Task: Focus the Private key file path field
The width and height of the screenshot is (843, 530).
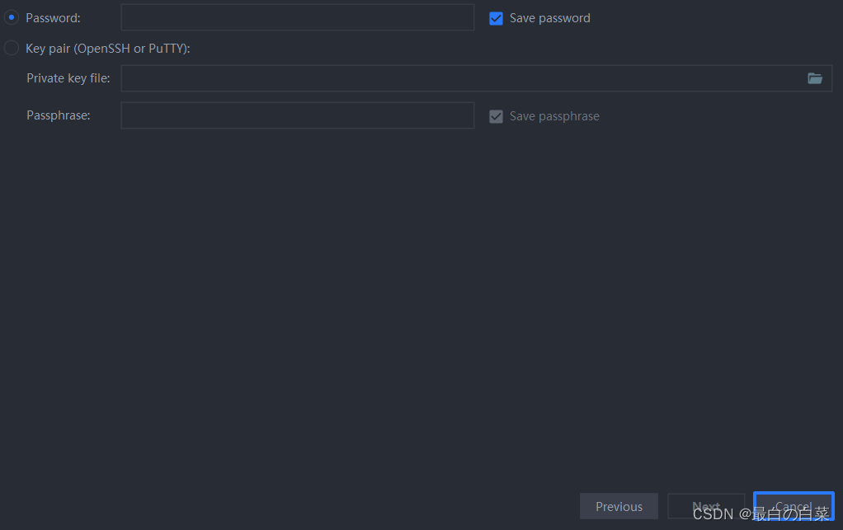Action: 462,78
